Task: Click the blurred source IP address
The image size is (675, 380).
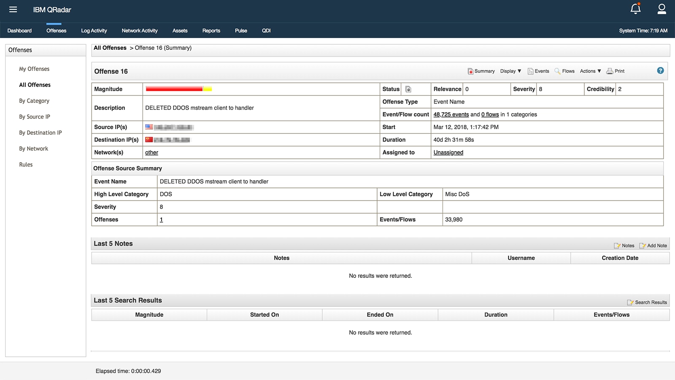Action: point(173,127)
